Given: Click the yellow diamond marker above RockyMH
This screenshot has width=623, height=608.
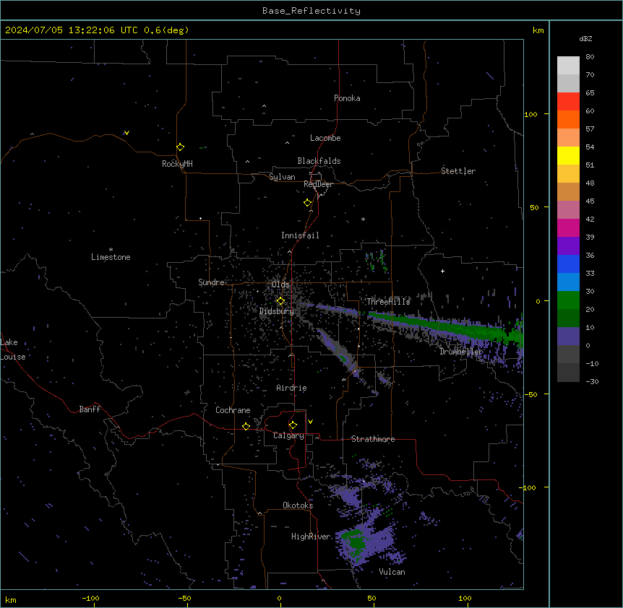Looking at the screenshot, I should [181, 147].
